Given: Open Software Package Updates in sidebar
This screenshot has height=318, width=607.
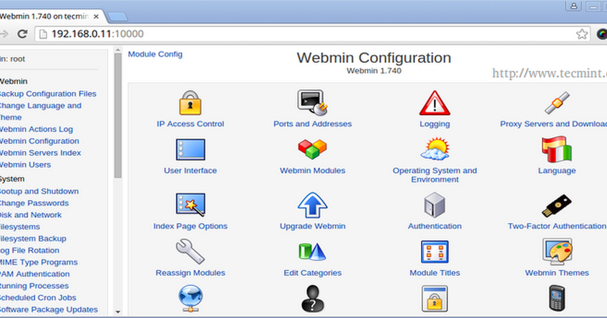Looking at the screenshot, I should coord(49,309).
